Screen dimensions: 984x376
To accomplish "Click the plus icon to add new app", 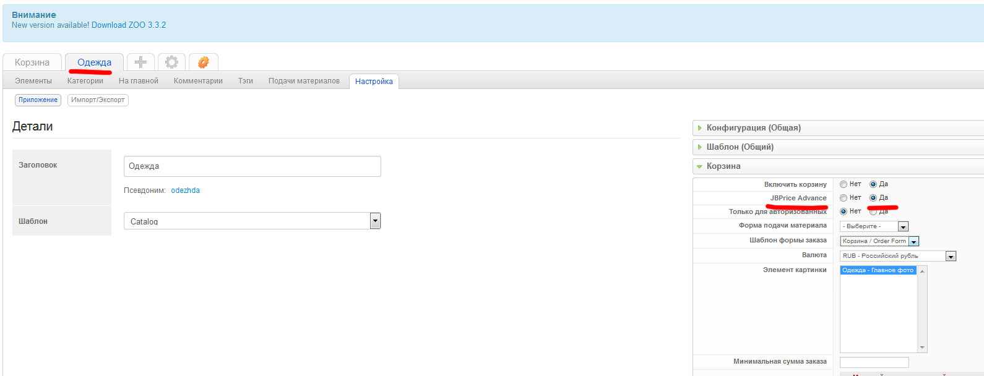I will click(x=141, y=62).
